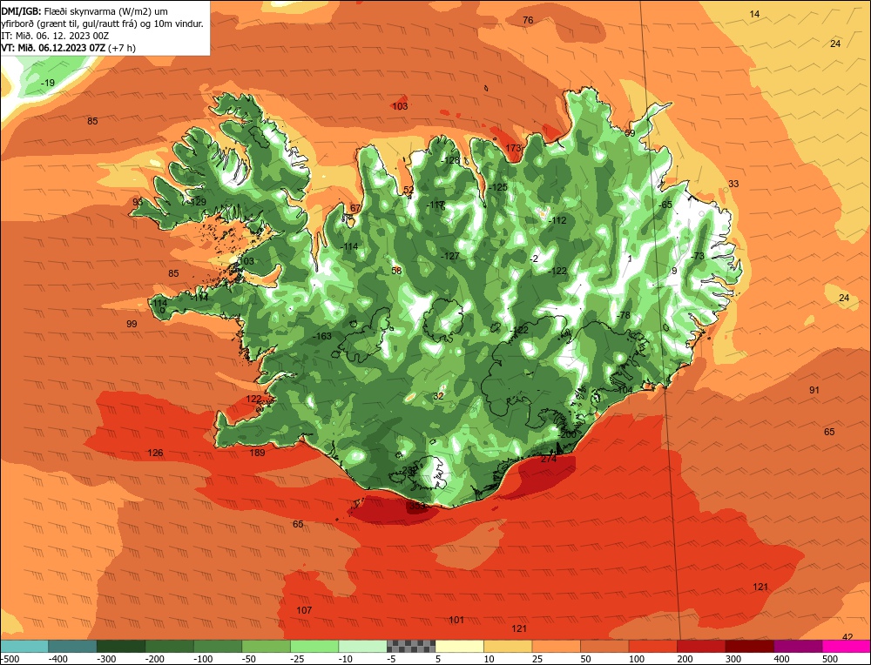Click the value '189' off the southwest peninsula
The width and height of the screenshot is (871, 665).
(257, 453)
